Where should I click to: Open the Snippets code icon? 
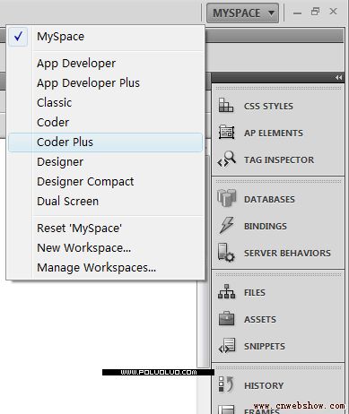tap(227, 346)
